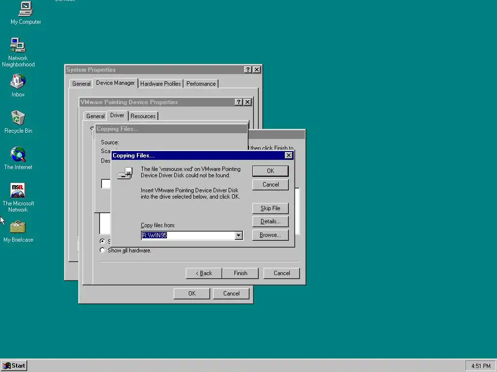
Task: Click the R:\WIN95 path input field
Action: coord(188,235)
